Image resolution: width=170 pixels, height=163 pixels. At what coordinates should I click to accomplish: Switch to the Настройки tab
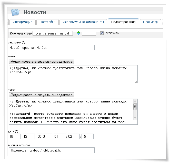[x=48, y=22]
